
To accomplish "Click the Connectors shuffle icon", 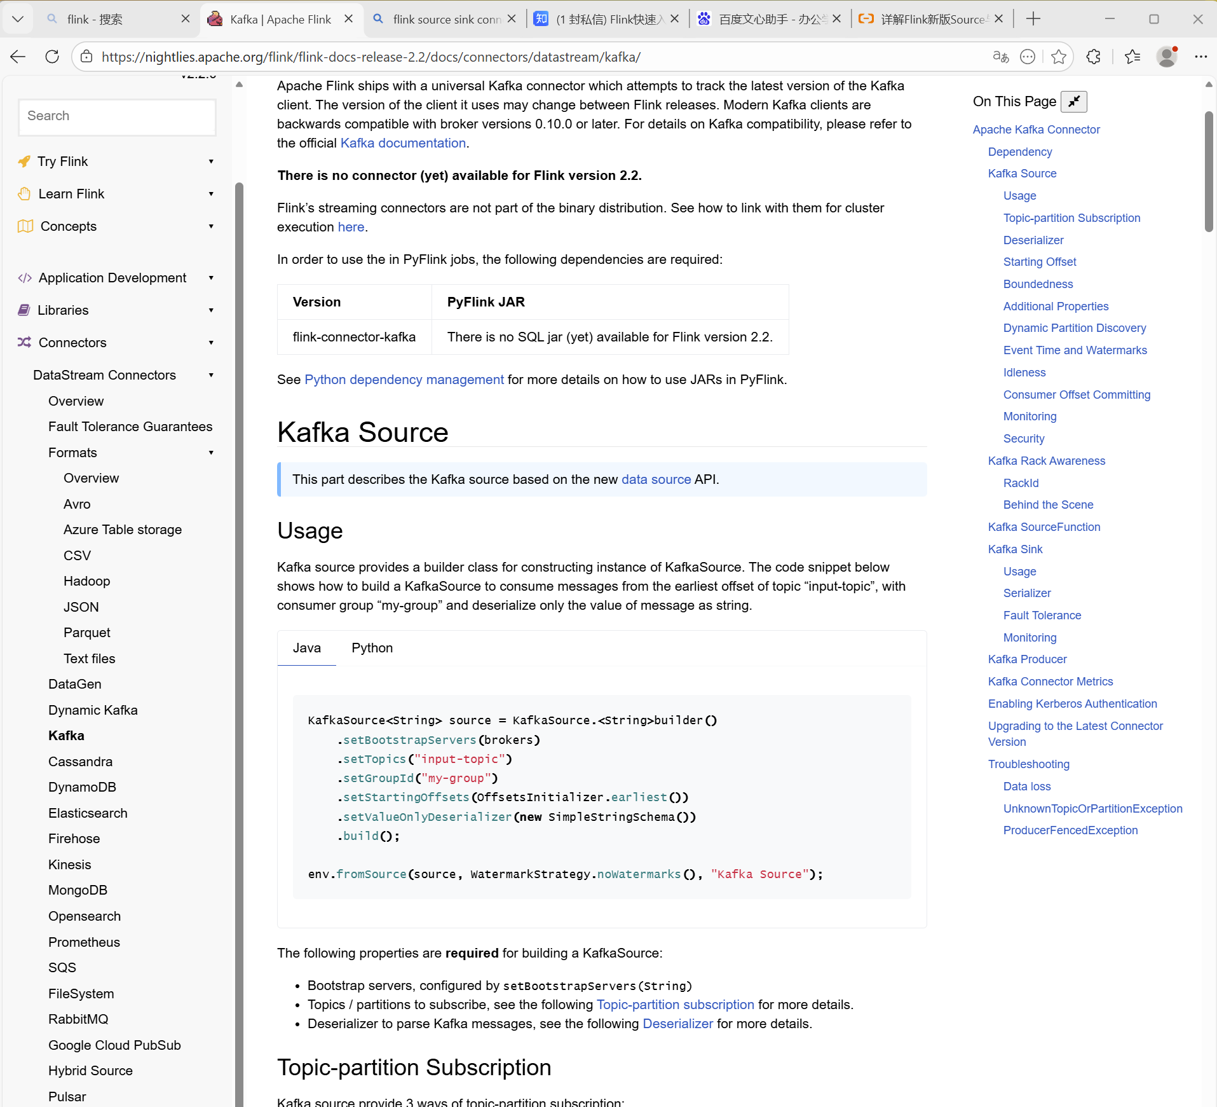I will (24, 343).
